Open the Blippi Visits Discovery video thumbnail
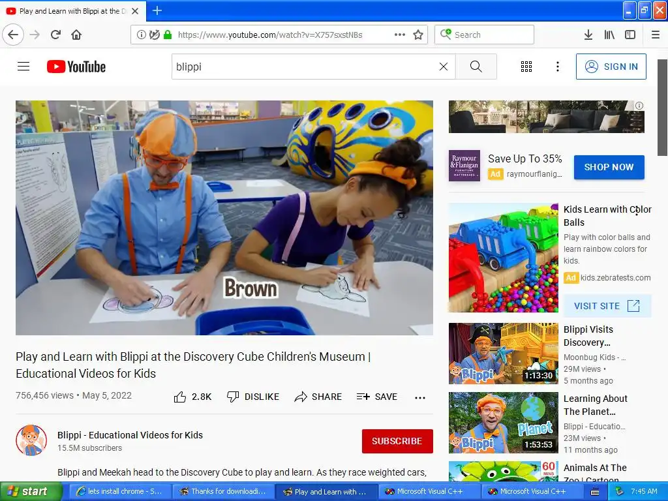The image size is (668, 501). click(x=503, y=354)
